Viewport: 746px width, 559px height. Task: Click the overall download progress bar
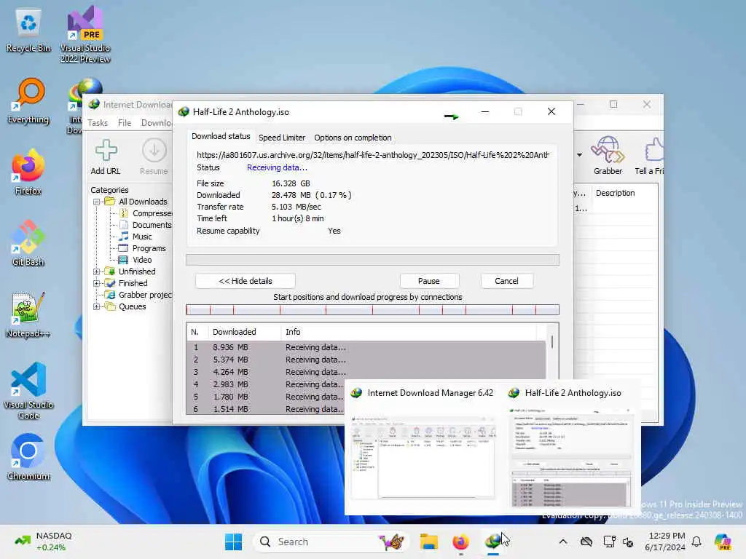coord(372,260)
